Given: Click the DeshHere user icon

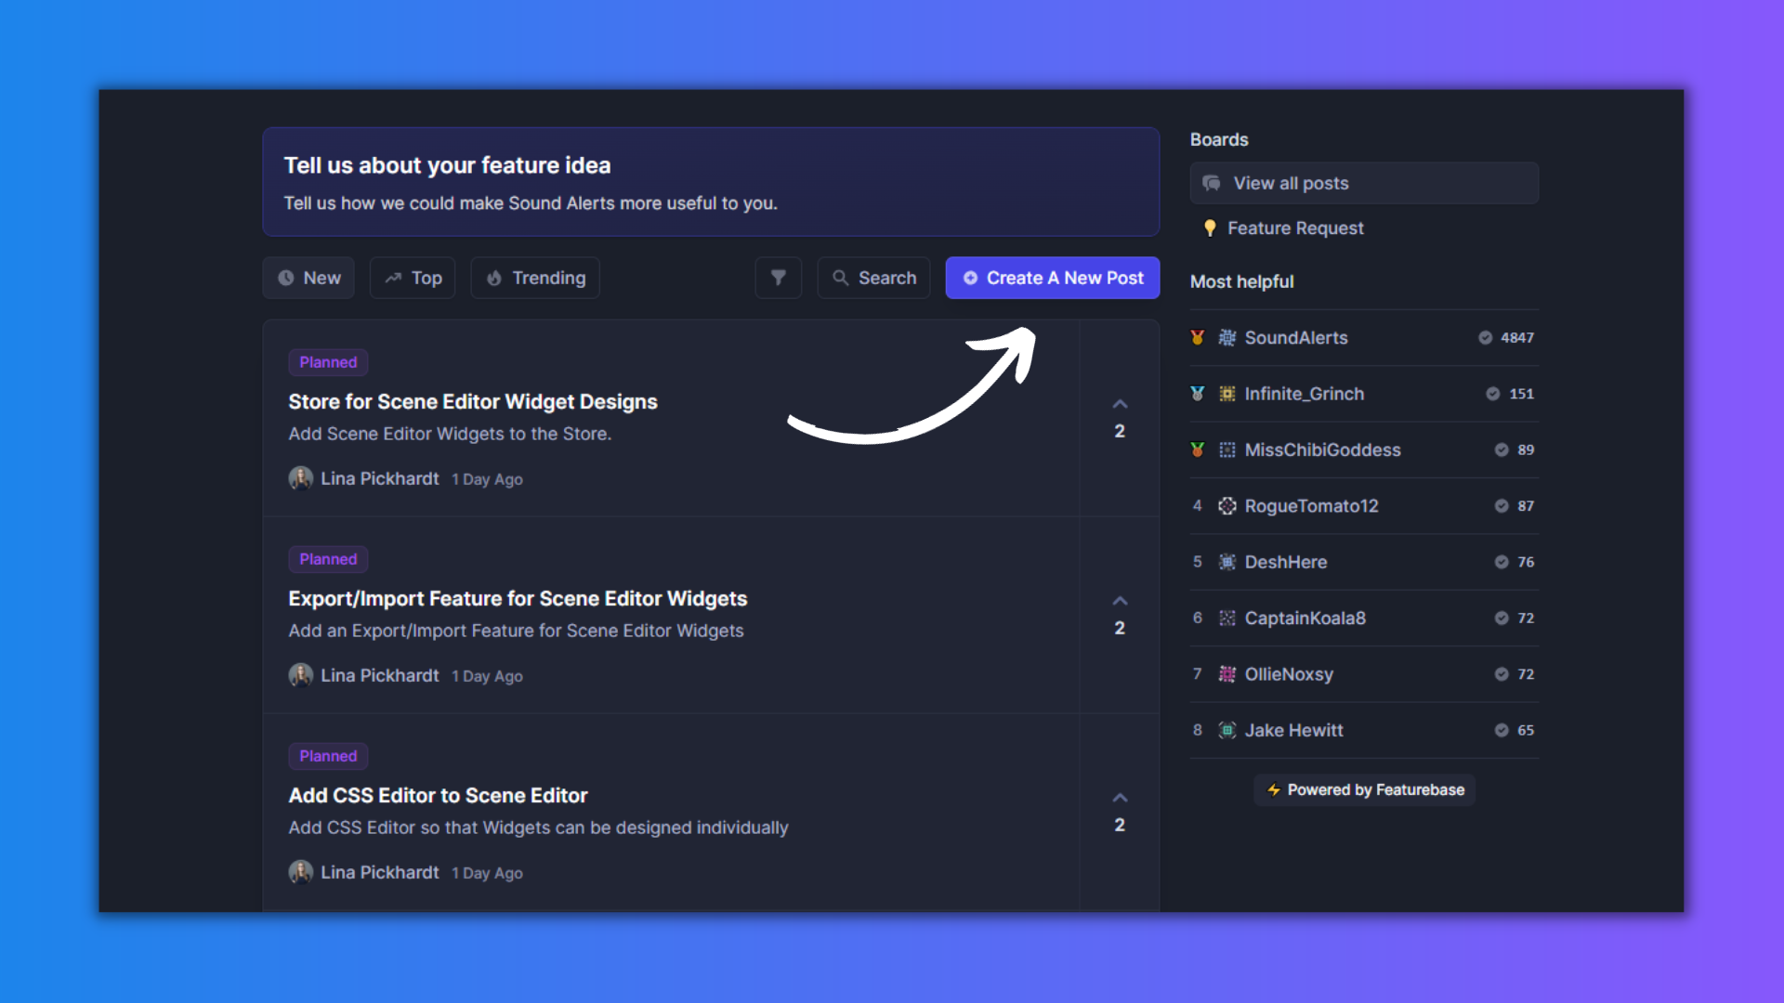Looking at the screenshot, I should pyautogui.click(x=1226, y=561).
